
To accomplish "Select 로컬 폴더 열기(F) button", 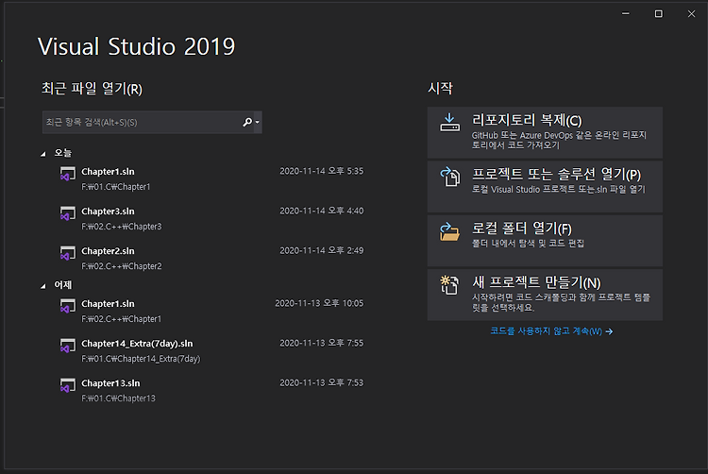I will pos(545,241).
